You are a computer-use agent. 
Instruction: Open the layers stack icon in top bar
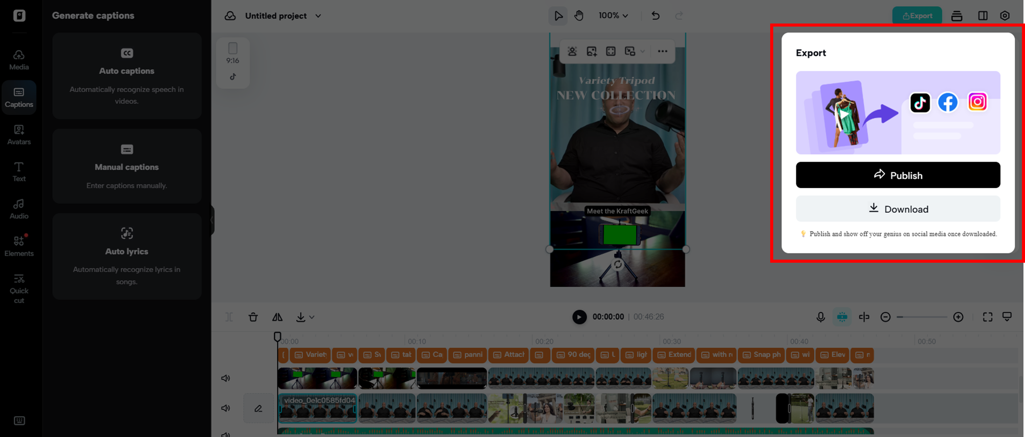tap(956, 16)
